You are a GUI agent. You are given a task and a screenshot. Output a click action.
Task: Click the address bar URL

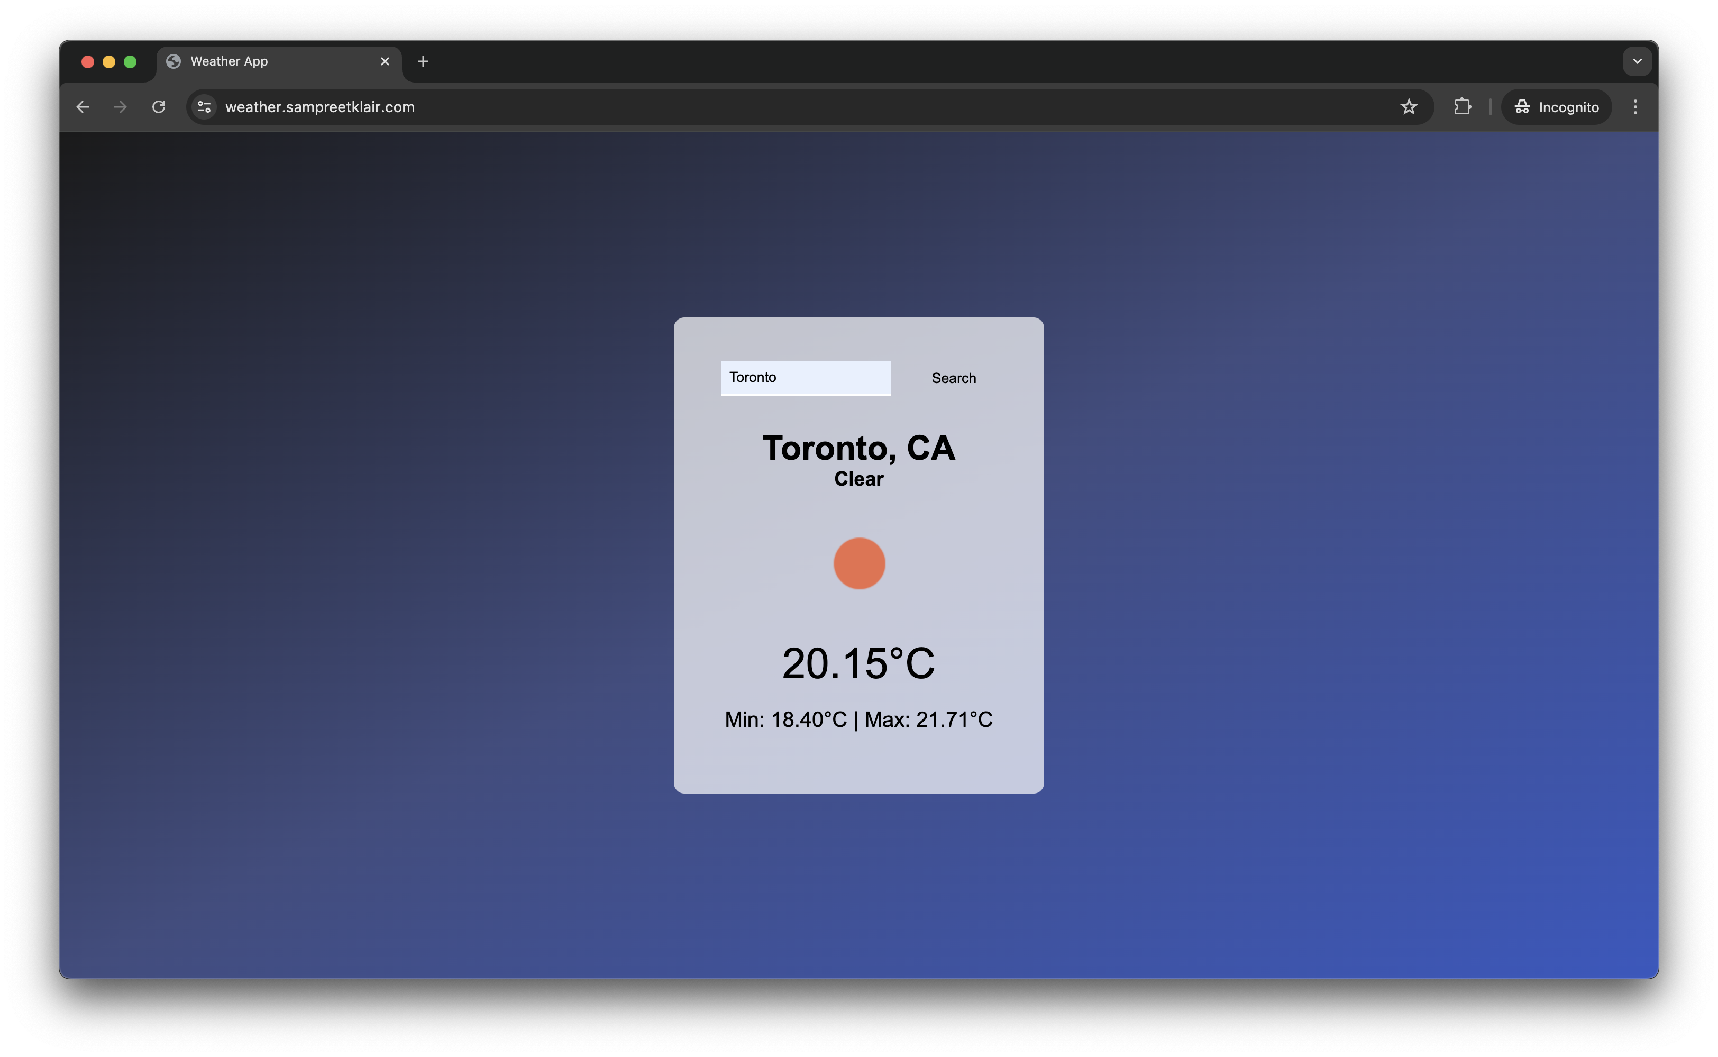click(x=320, y=107)
